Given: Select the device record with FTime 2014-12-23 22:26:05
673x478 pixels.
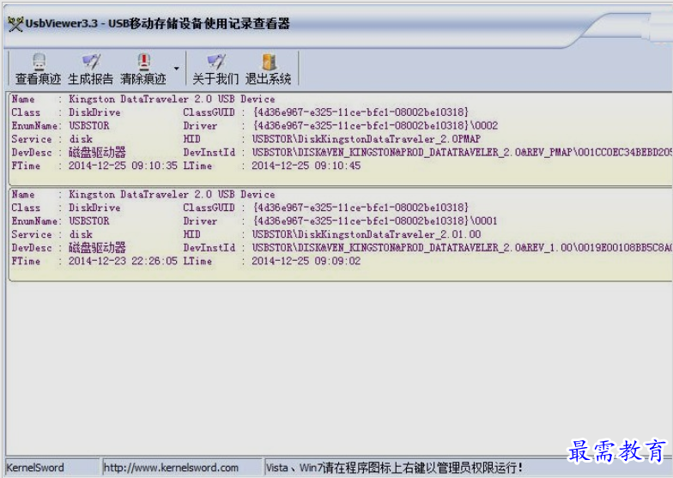Looking at the screenshot, I should pos(340,233).
